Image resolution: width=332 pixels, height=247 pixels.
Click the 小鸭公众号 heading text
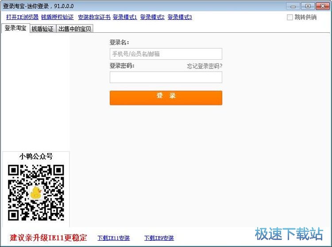click(x=36, y=157)
